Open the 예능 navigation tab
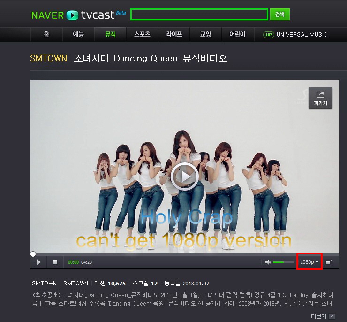This screenshot has width=347, height=322. pyautogui.click(x=78, y=34)
